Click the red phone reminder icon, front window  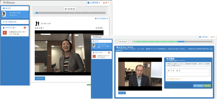tap(94, 56)
